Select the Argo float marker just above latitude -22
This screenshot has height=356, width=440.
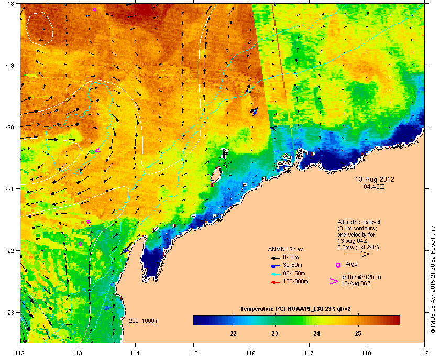point(80,243)
